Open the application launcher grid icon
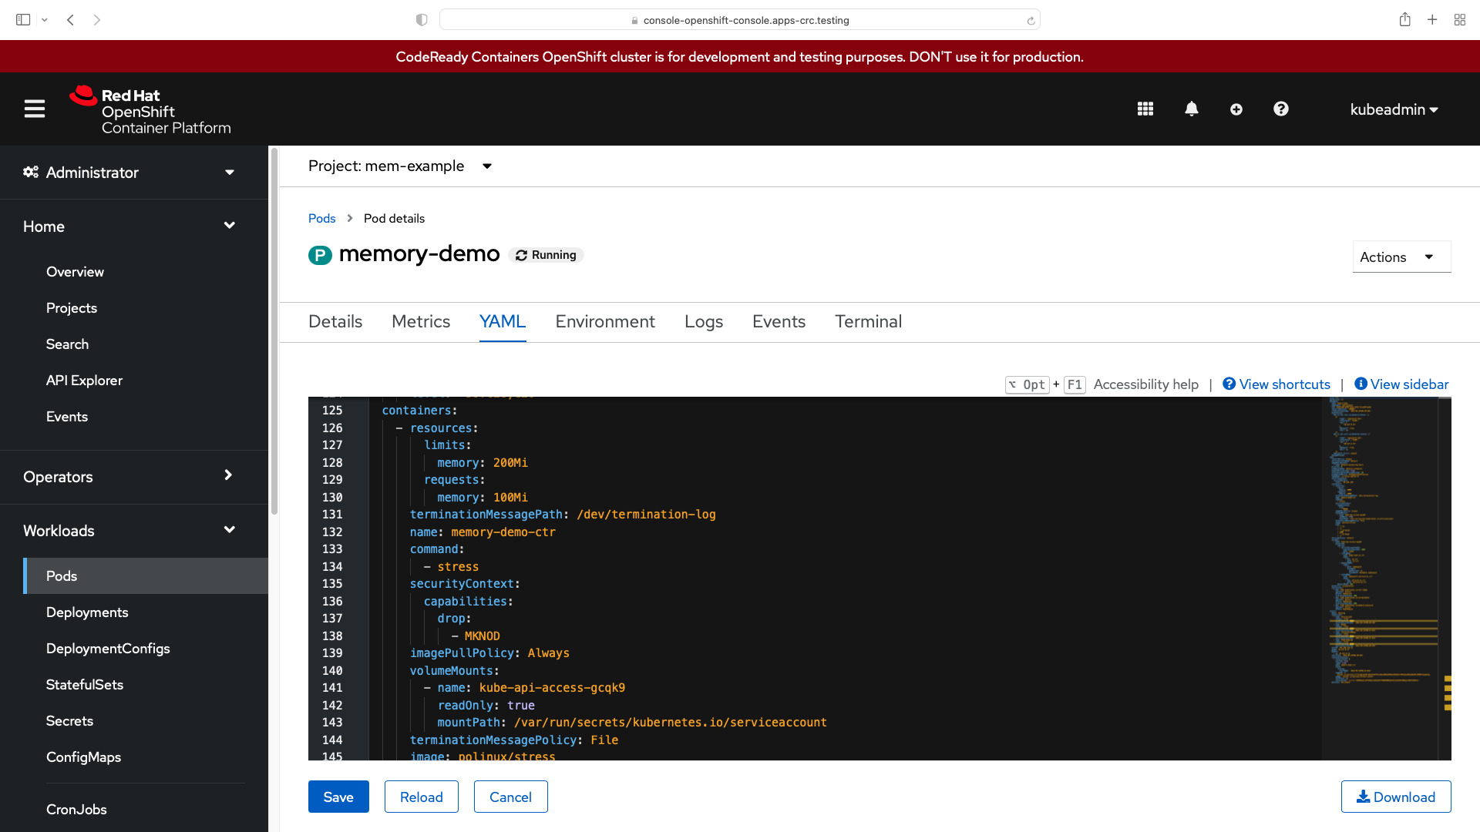 1145,109
